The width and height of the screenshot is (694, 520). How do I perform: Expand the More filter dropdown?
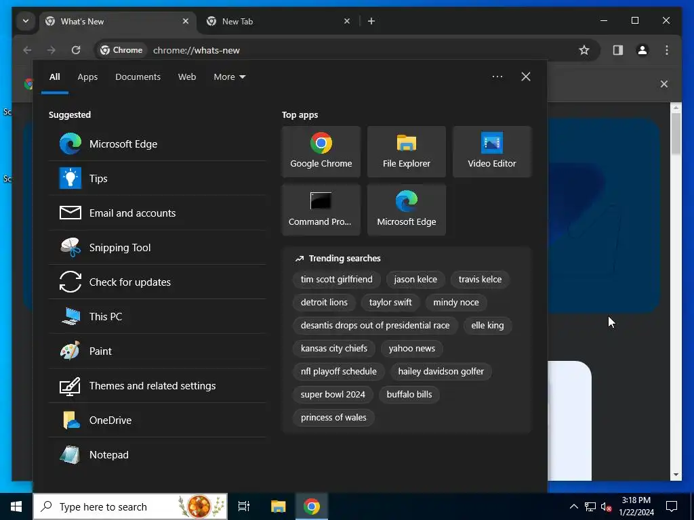tap(229, 77)
